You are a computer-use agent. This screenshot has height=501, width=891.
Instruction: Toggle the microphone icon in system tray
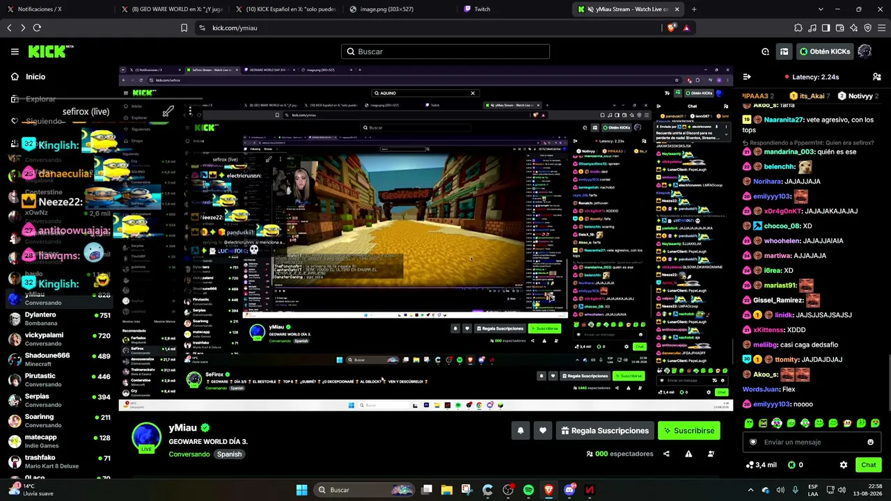pyautogui.click(x=796, y=490)
